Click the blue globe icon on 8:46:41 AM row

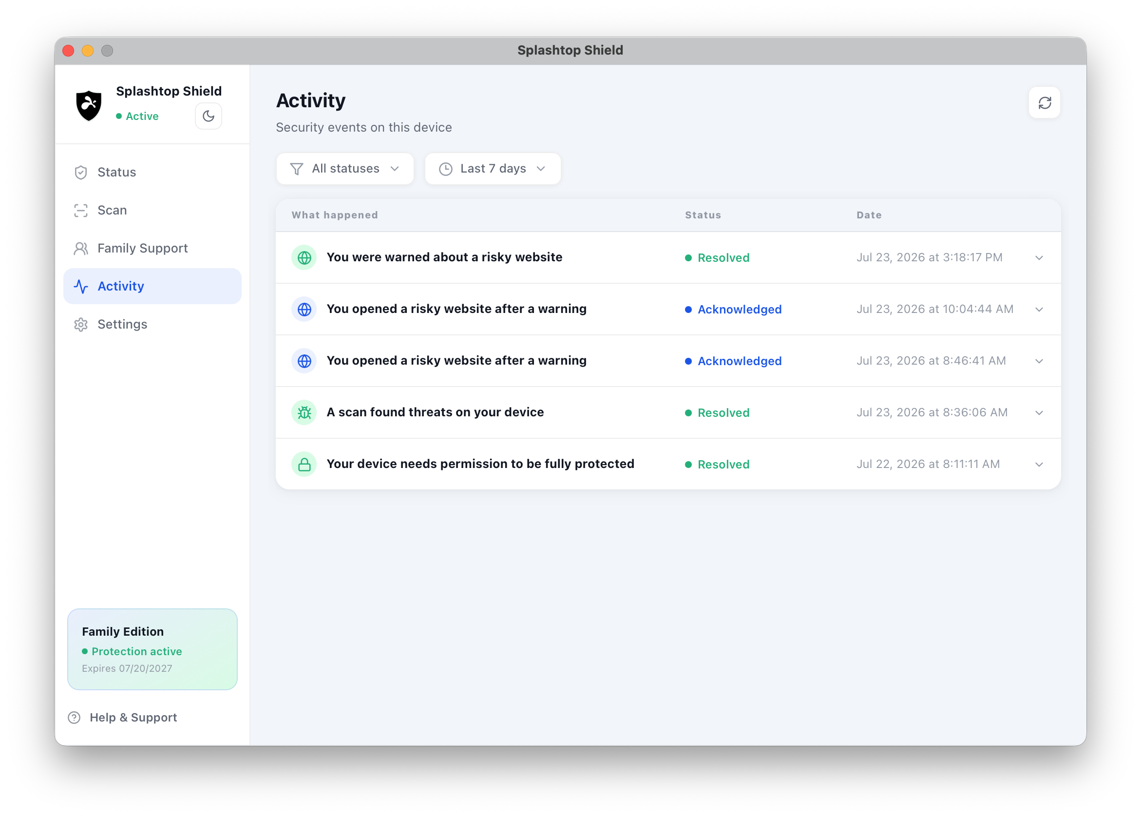tap(304, 361)
